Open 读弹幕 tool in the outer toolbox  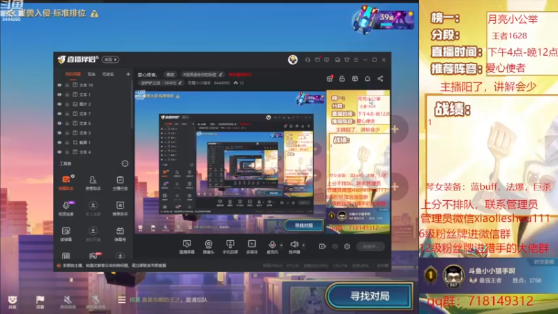click(x=66, y=234)
